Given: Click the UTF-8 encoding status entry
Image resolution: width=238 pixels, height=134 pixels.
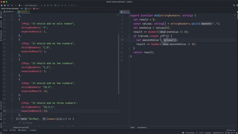Looking at the screenshot, I should tap(201, 133).
